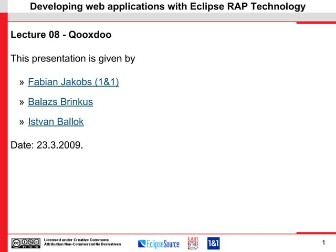This screenshot has height=252, width=336.
Task: Click the red vertical bar on left
Action: click(x=4, y=131)
